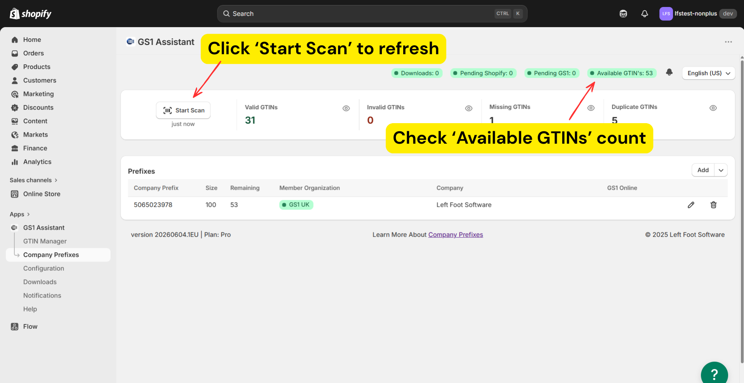Toggle visibility eye for Invalid GTINs

pos(469,108)
